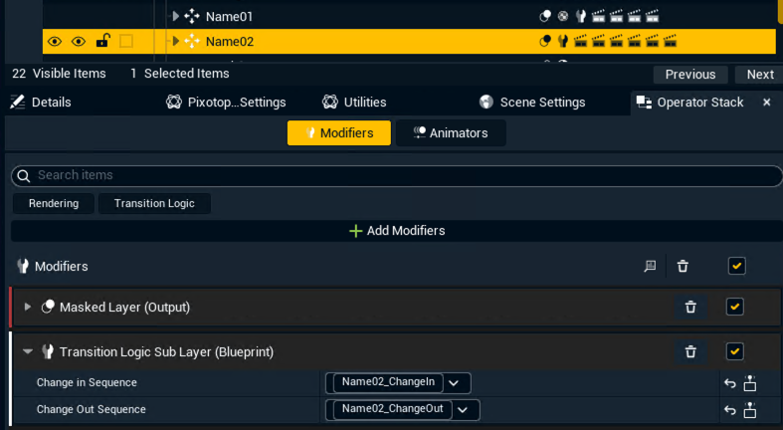The height and width of the screenshot is (430, 783).
Task: Reset the Change in Sequence value to default
Action: pos(730,383)
